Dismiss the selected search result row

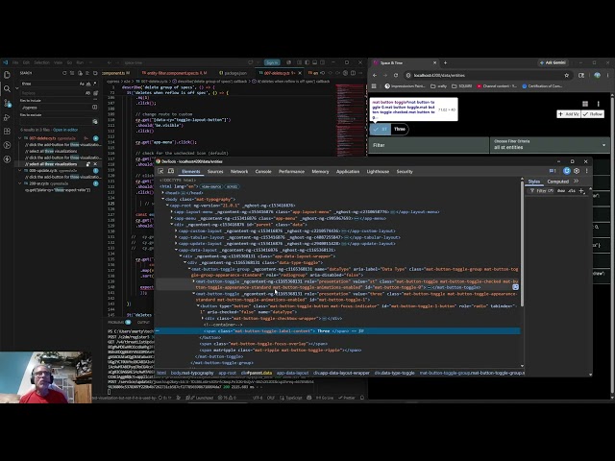pyautogui.click(x=95, y=164)
